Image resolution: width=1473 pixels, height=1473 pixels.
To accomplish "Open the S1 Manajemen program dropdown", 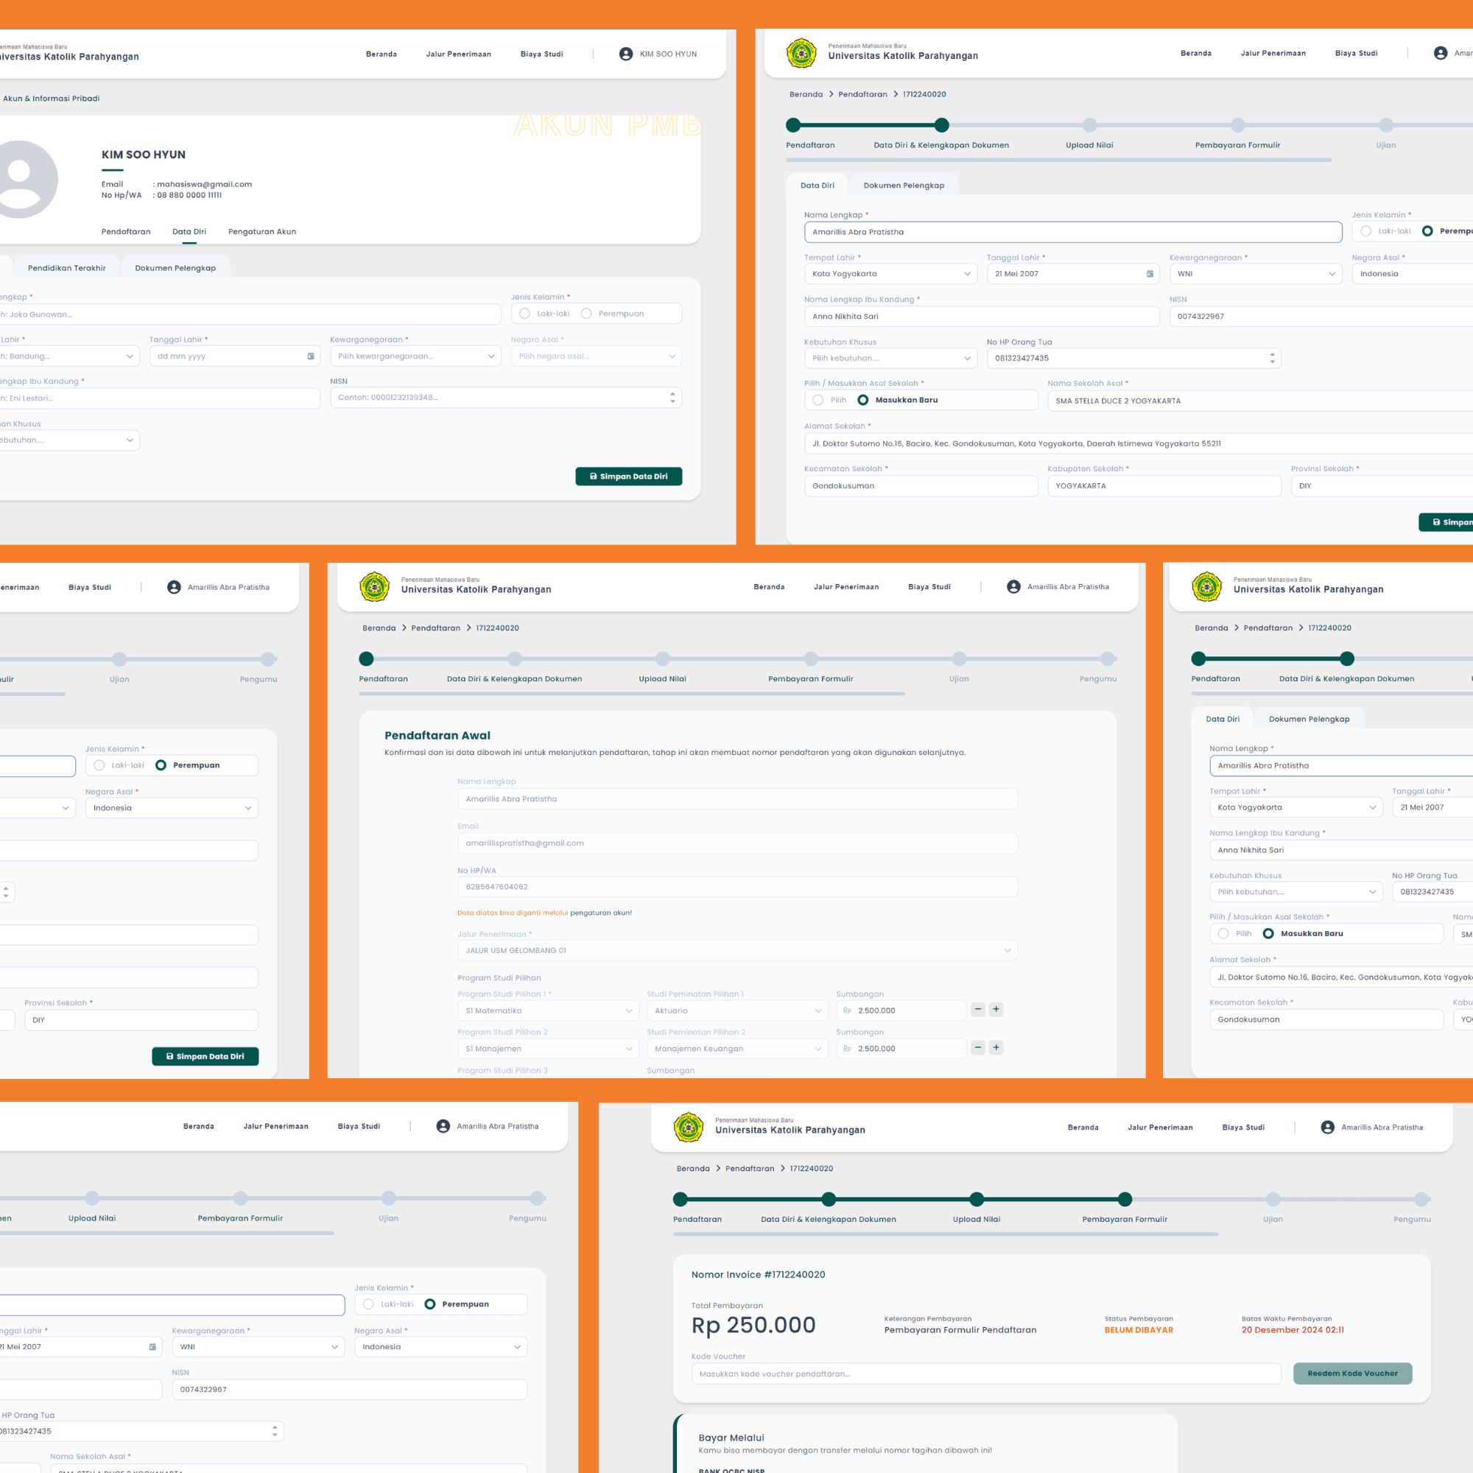I will click(548, 1049).
